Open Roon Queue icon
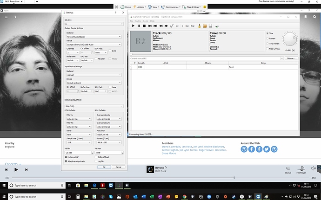Screen dimensions: 321x200 [x=288, y=169]
